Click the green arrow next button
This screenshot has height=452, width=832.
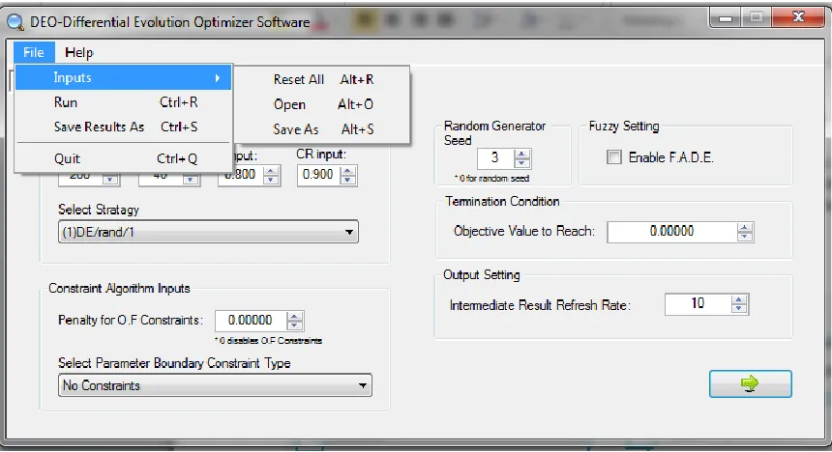tap(751, 383)
